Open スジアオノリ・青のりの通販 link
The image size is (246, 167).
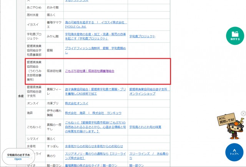click(95, 156)
